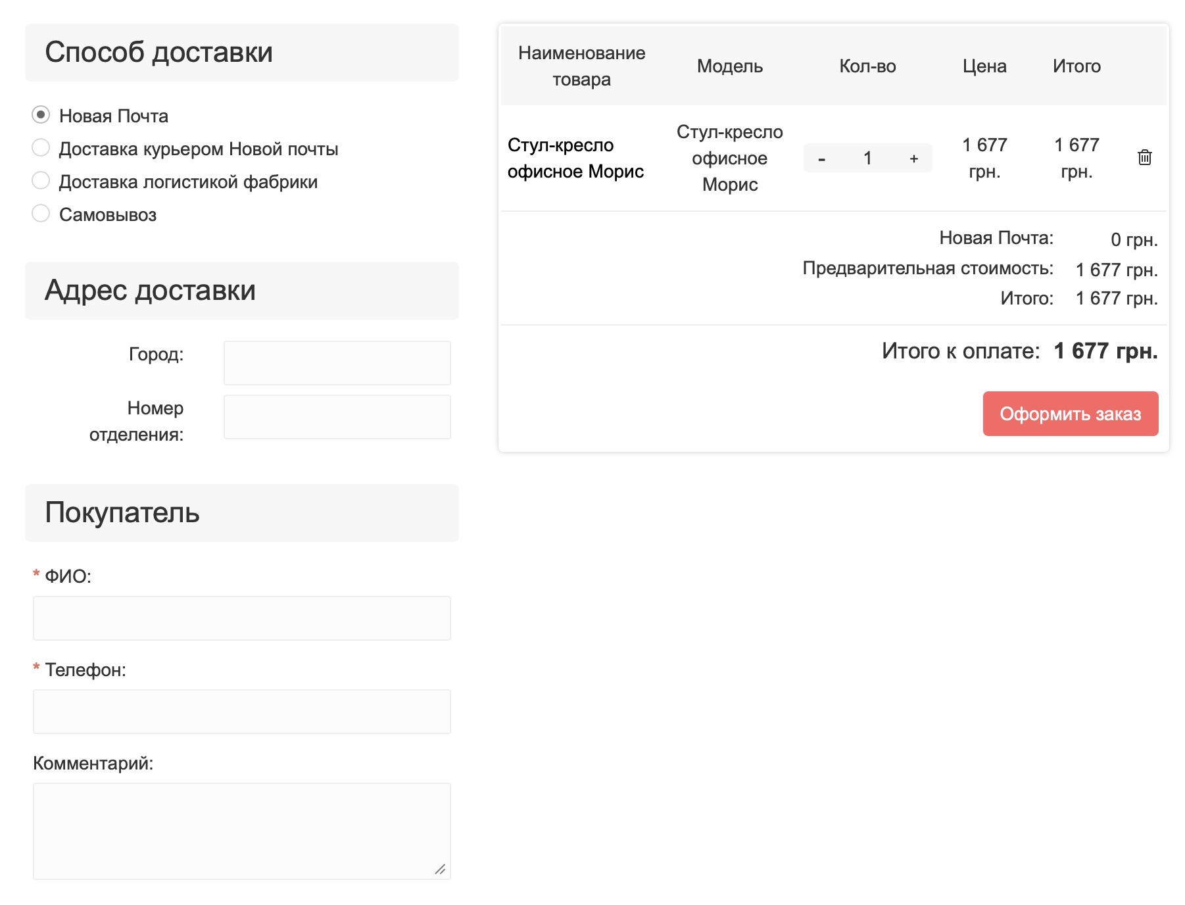Open the Стул-кресло офисное Морис product link
The height and width of the screenshot is (905, 1185).
coord(575,159)
